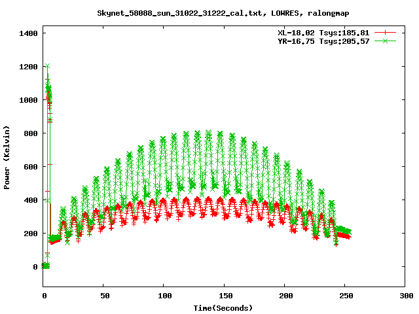Click the 50 x-axis tick label
419x314 pixels.
click(x=105, y=296)
